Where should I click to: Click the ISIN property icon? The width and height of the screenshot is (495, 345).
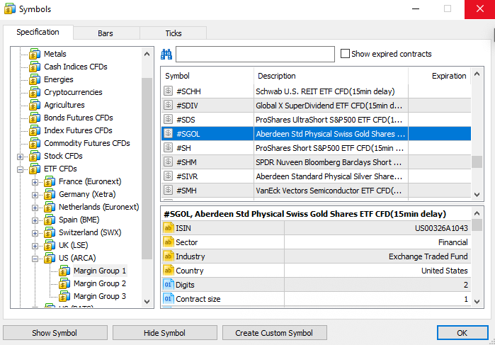(x=169, y=228)
